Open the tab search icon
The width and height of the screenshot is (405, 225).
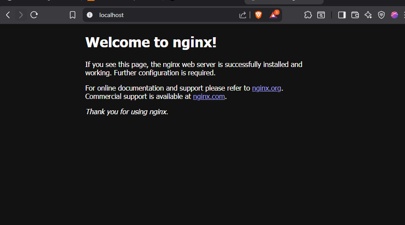click(321, 15)
